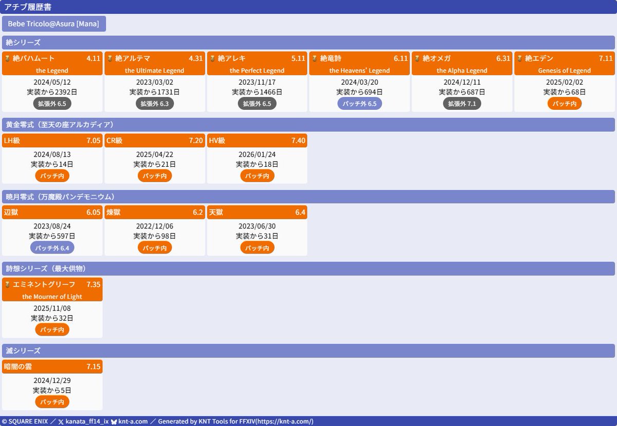The image size is (617, 426).
Task: Select the 絶バハムート card title
Action: (33, 59)
